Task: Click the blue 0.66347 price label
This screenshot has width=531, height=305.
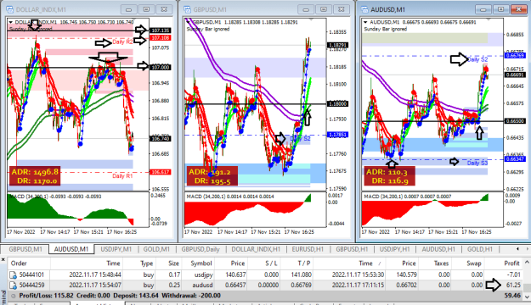Action: coord(515,158)
